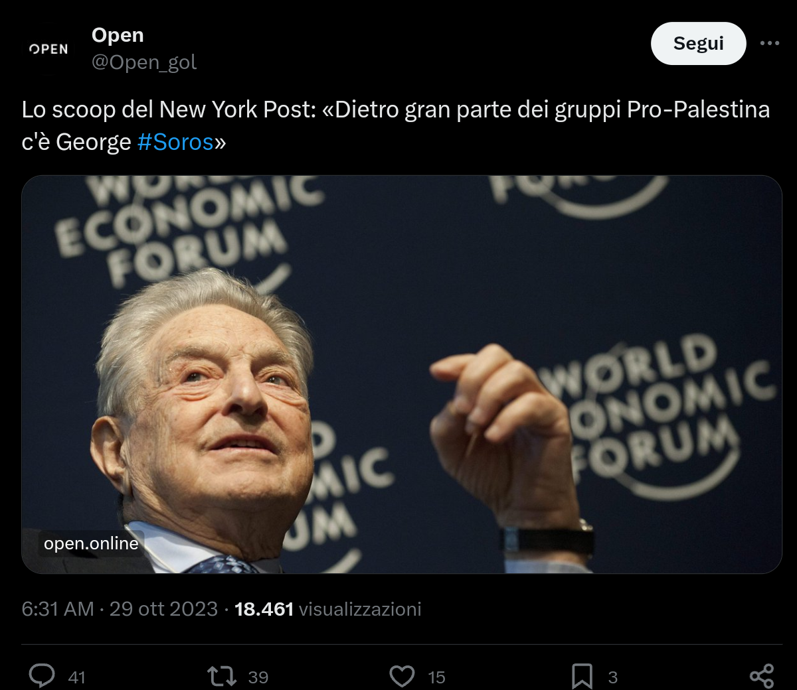Open the George Soros image in full view
Screen dimensions: 797x690
pos(398,372)
